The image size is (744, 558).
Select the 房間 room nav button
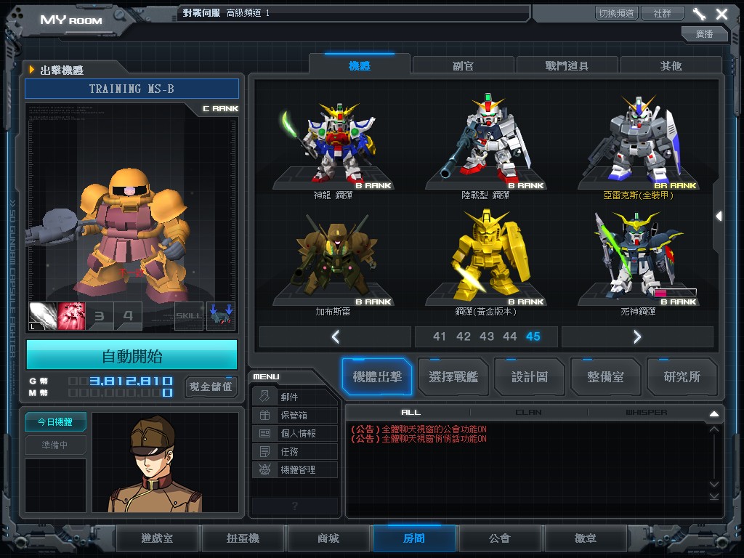coord(414,538)
